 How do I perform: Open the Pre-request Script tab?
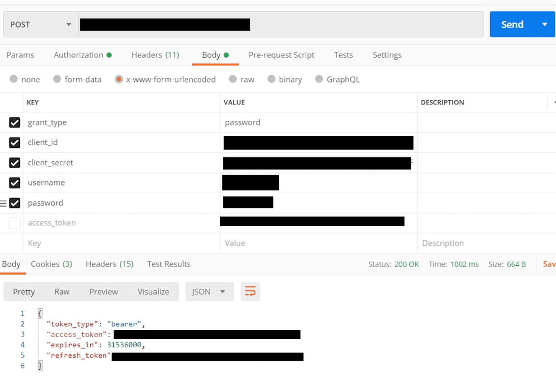[282, 55]
